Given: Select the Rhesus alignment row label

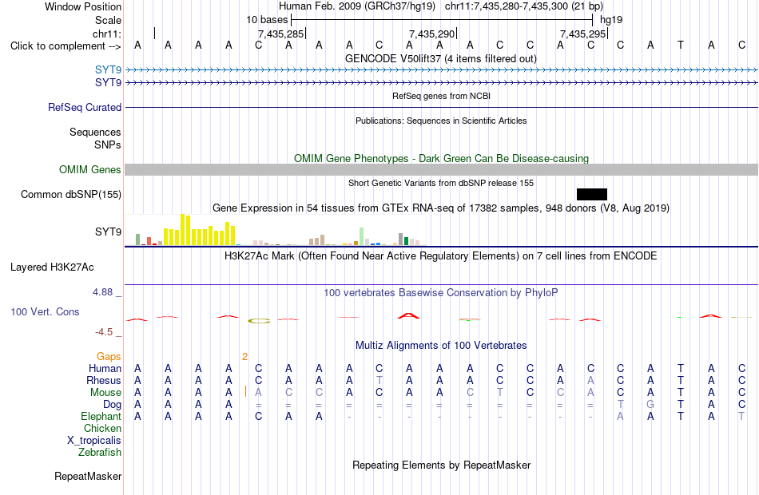Looking at the screenshot, I should coord(104,381).
